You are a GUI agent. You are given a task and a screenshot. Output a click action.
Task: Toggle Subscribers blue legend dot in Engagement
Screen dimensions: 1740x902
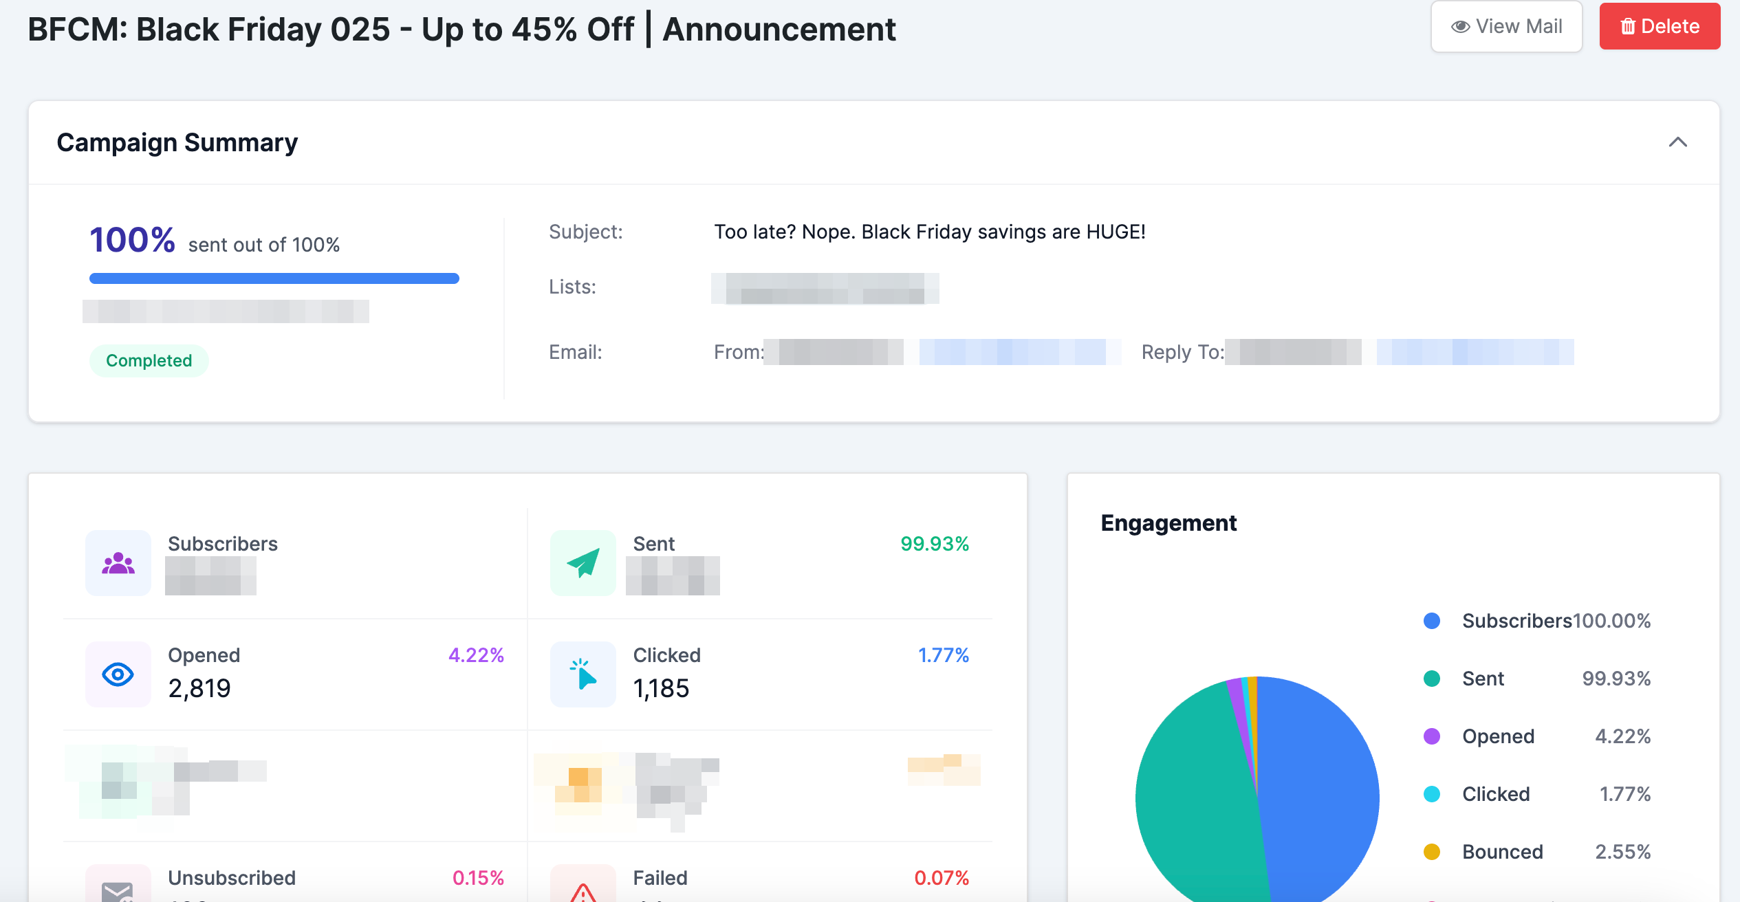[1432, 621]
